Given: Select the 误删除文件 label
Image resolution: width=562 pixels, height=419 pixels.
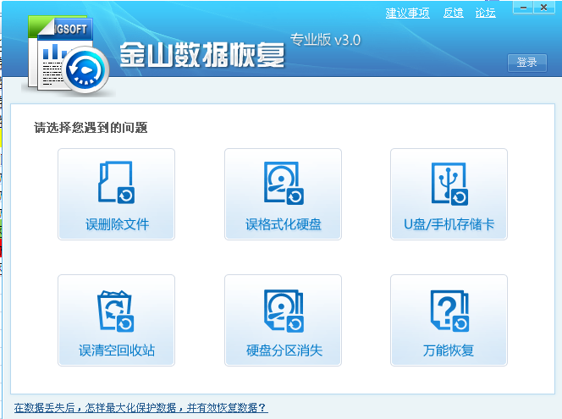Looking at the screenshot, I should pos(117,224).
